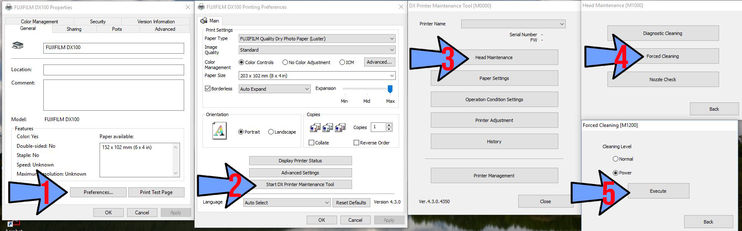Click the portrait orientation page preview icon
This screenshot has height=231, width=742.
pyautogui.click(x=219, y=131)
